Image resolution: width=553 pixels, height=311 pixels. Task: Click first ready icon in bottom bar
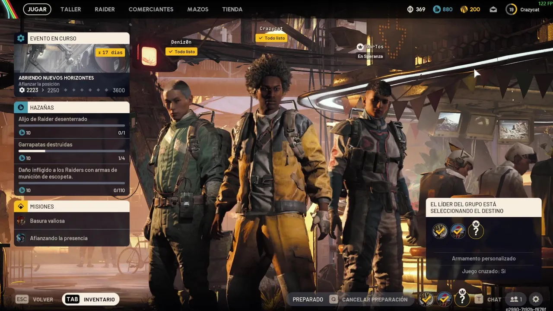[426, 299]
